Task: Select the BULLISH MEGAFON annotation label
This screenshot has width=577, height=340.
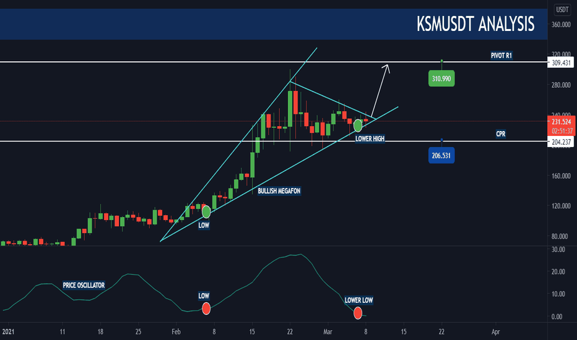Action: click(279, 191)
